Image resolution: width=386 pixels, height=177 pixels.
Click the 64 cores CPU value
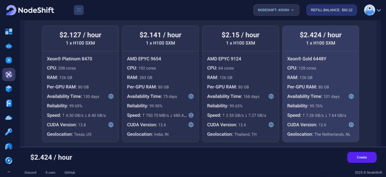pyautogui.click(x=226, y=68)
